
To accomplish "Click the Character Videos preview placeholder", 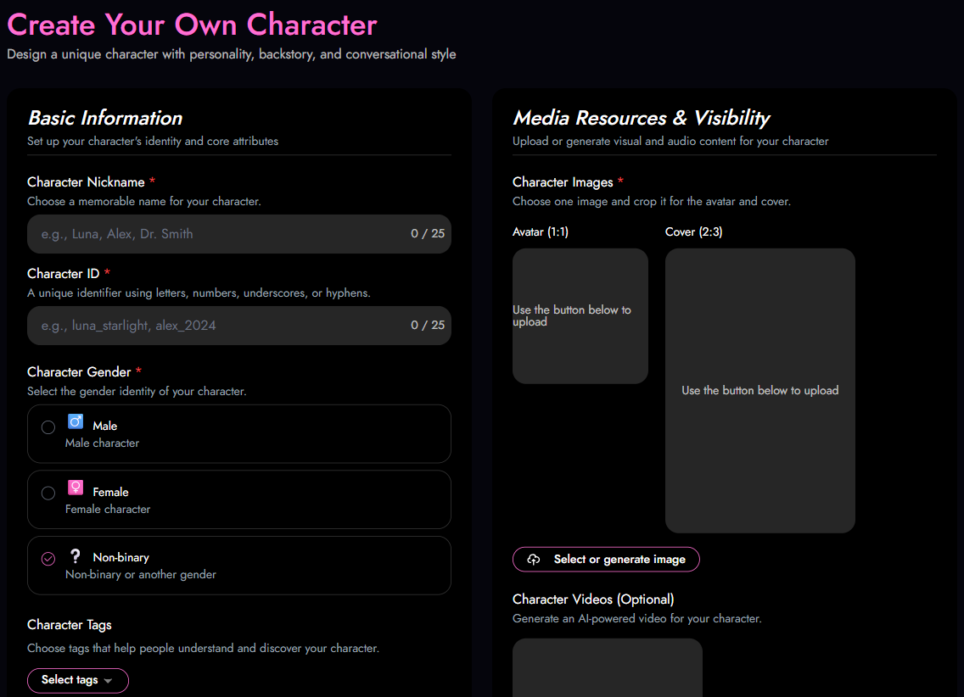I will 608,667.
